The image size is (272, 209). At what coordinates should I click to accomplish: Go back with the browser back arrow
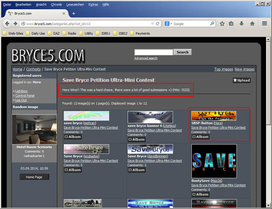7,24
